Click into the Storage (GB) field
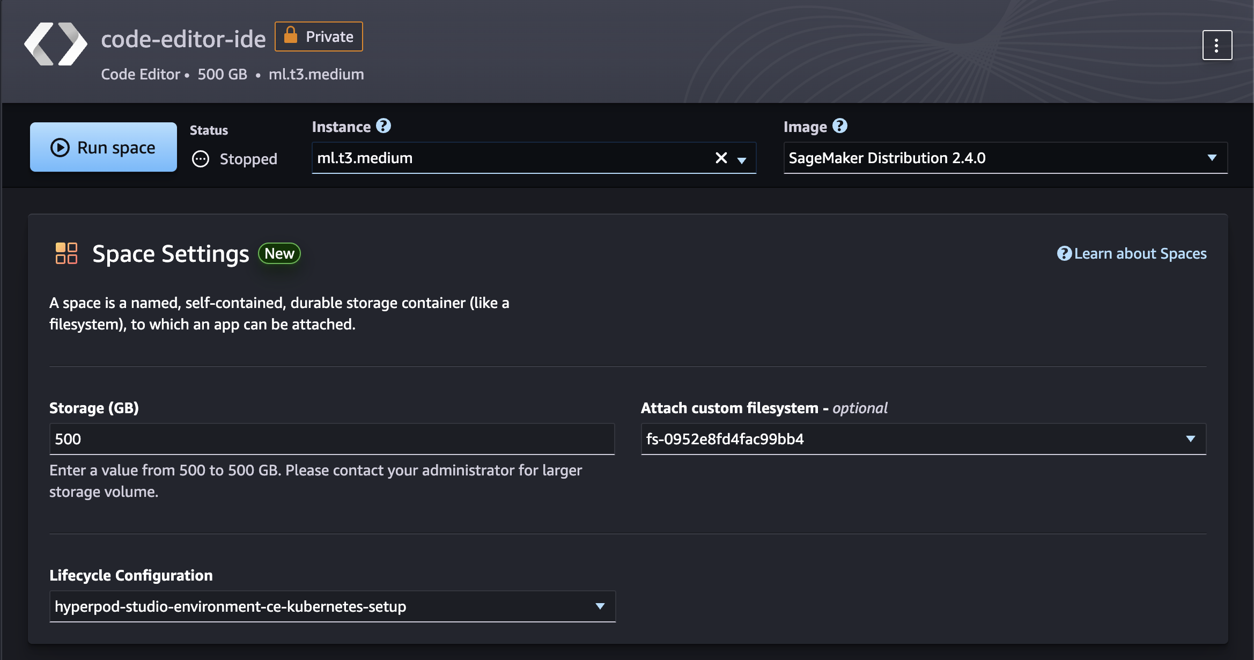The width and height of the screenshot is (1254, 660). tap(331, 439)
